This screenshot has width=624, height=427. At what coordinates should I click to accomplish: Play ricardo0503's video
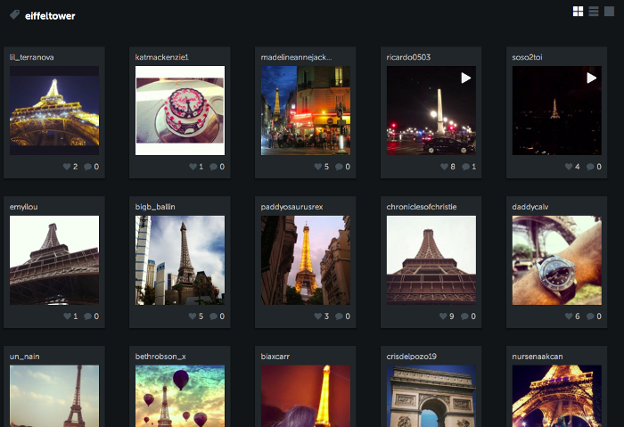pos(466,78)
